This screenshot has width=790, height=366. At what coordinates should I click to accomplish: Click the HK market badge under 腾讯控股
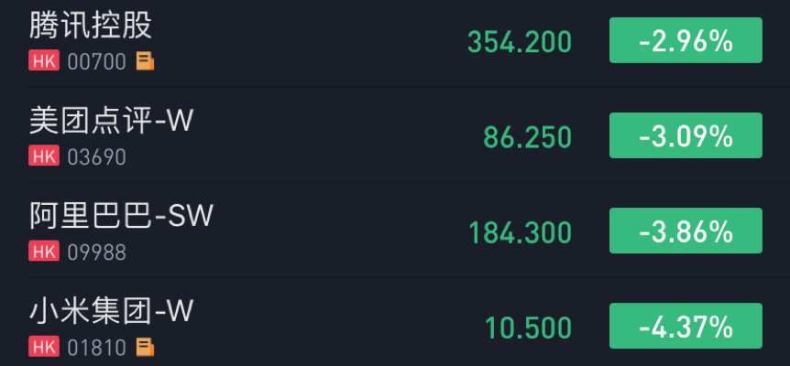43,61
